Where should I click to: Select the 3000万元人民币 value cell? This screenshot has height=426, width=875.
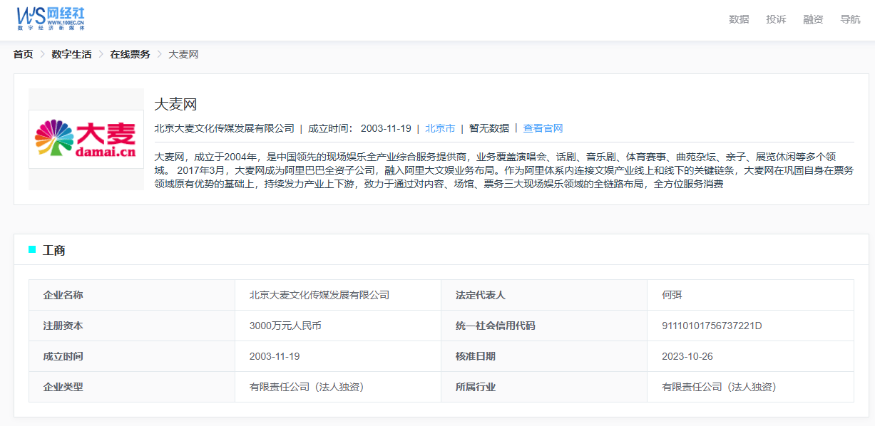click(x=338, y=326)
